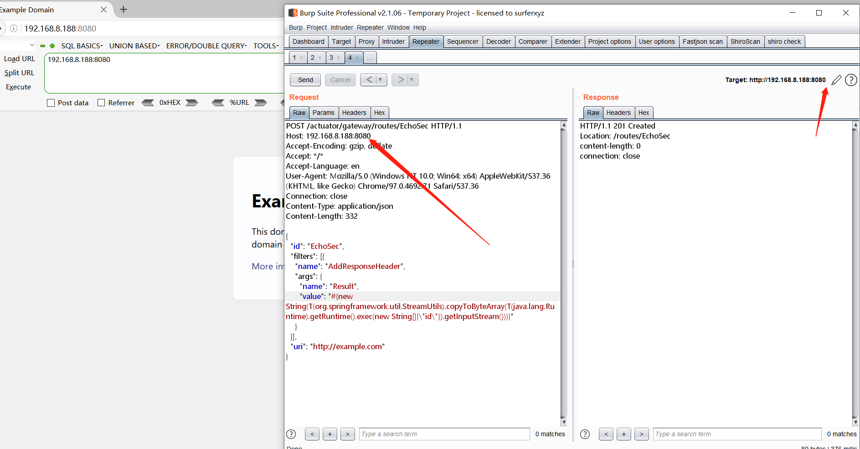Select request Params tab
This screenshot has width=860, height=449.
(324, 113)
